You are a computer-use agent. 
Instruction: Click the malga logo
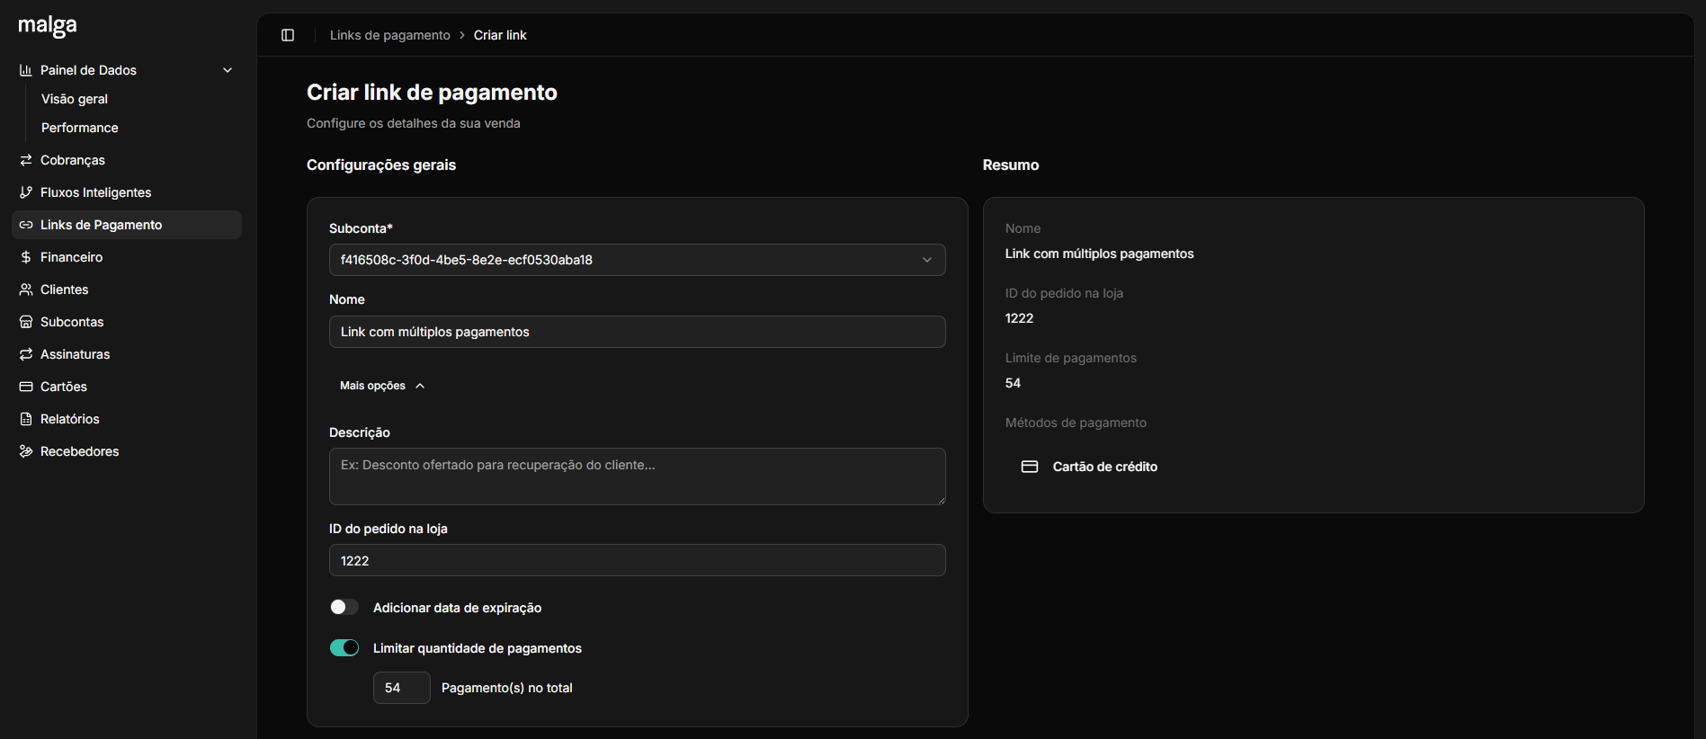(48, 26)
